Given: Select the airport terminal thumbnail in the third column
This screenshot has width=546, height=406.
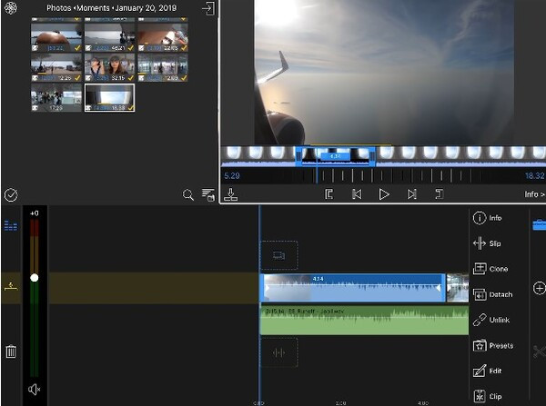Looking at the screenshot, I should [163, 67].
